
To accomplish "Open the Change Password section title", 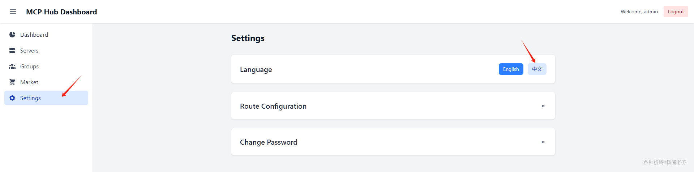I will [x=269, y=142].
